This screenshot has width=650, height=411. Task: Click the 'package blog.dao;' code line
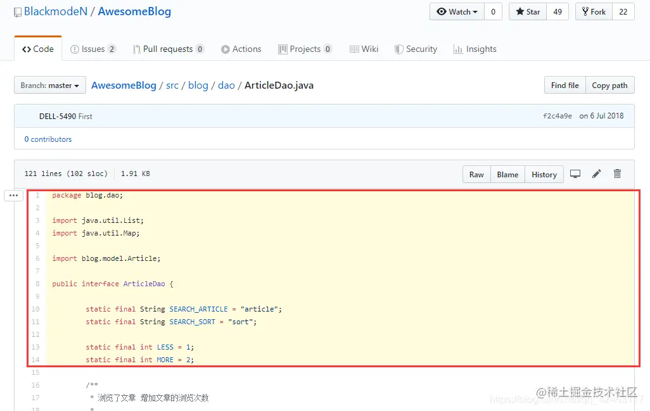coord(87,195)
